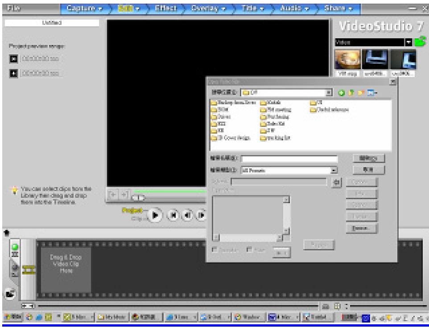Click the fit project in window icon
This screenshot has height=327, width=429.
[337, 306]
